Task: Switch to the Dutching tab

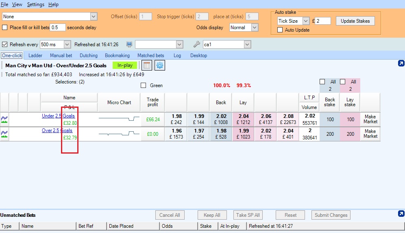Action: pos(89,56)
